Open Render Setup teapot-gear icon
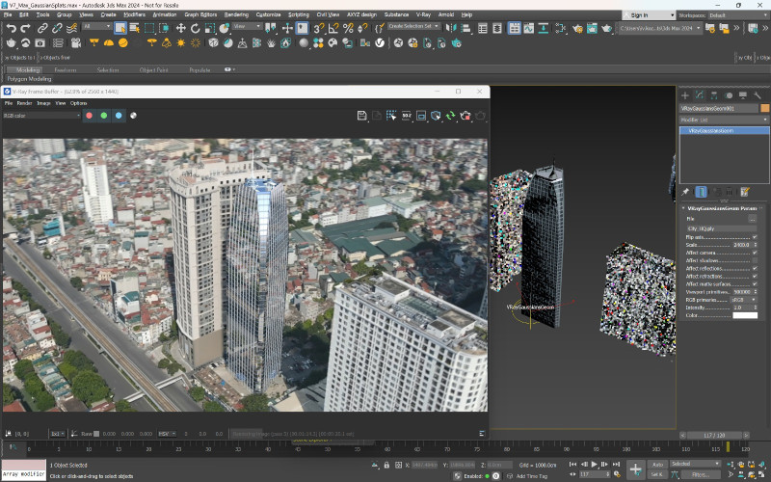The width and height of the screenshot is (771, 482). (577, 28)
